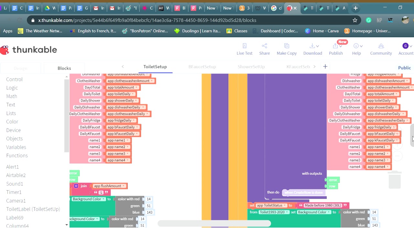This screenshot has width=414, height=233.
Task: Select Airtable2 in the component list
Action: [16, 175]
